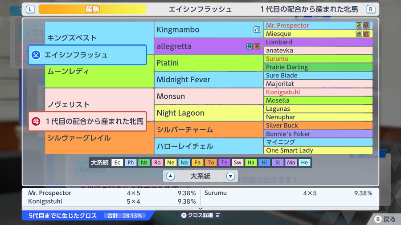Click the 底 badge on Miesque
The width and height of the screenshot is (401, 225).
[366, 34]
